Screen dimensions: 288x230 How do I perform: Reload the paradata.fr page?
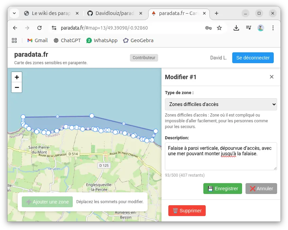39,28
